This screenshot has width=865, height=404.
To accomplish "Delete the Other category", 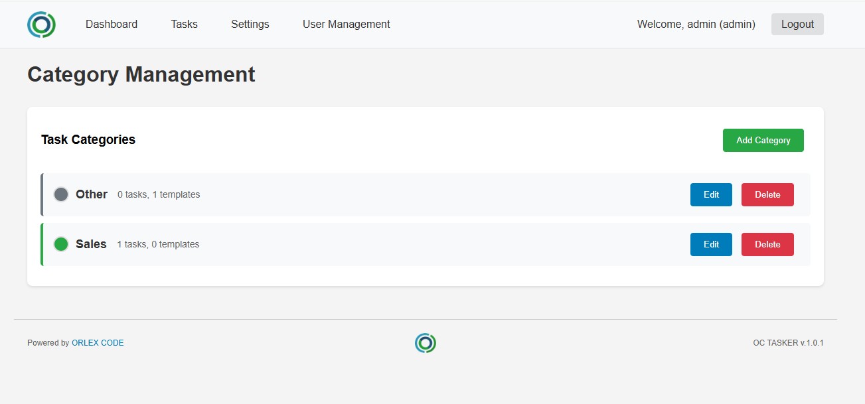I will (767, 195).
